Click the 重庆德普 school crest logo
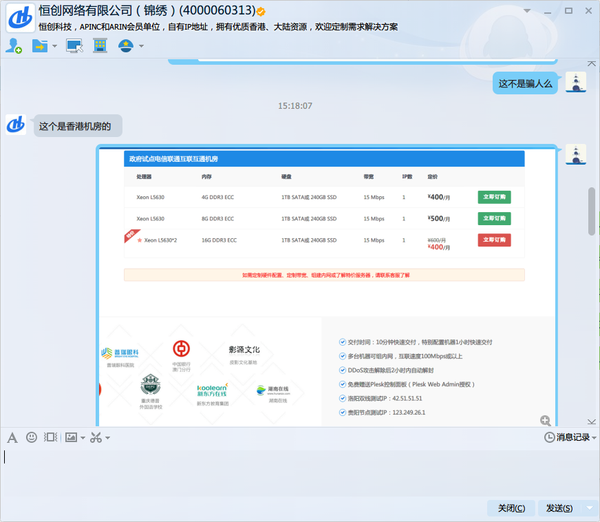600x522 pixels. [151, 384]
